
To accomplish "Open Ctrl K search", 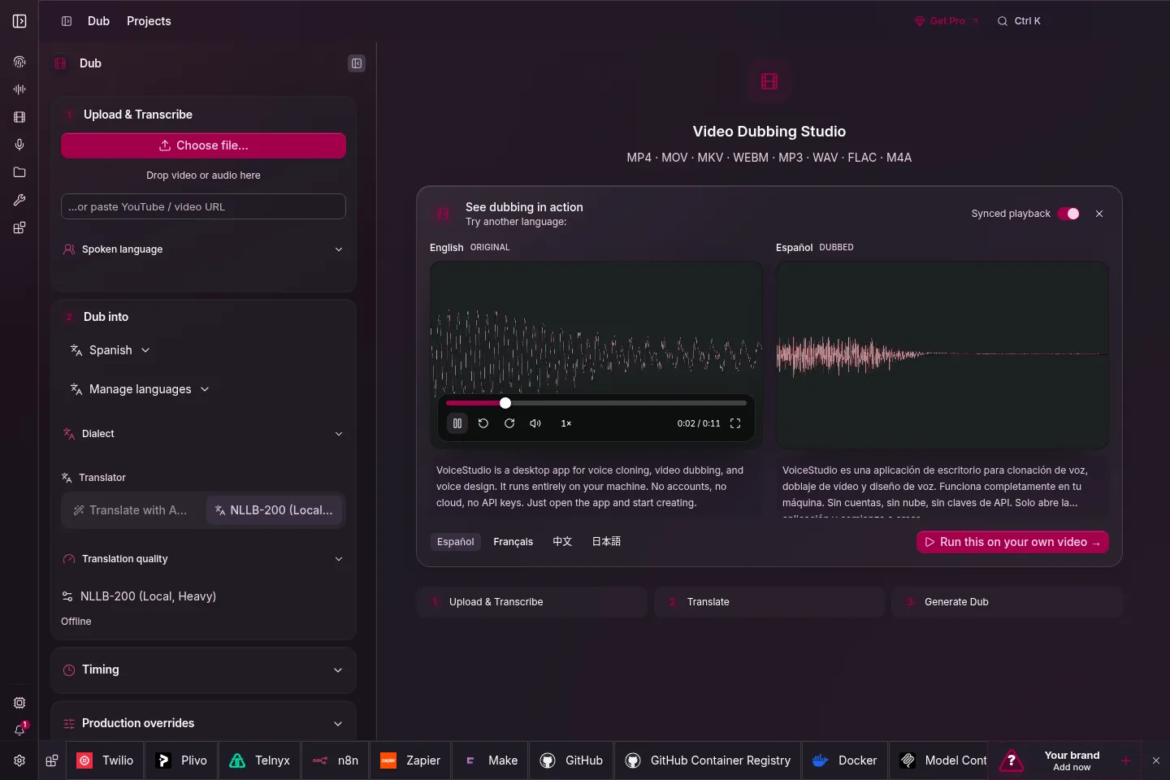I will pos(1019,21).
